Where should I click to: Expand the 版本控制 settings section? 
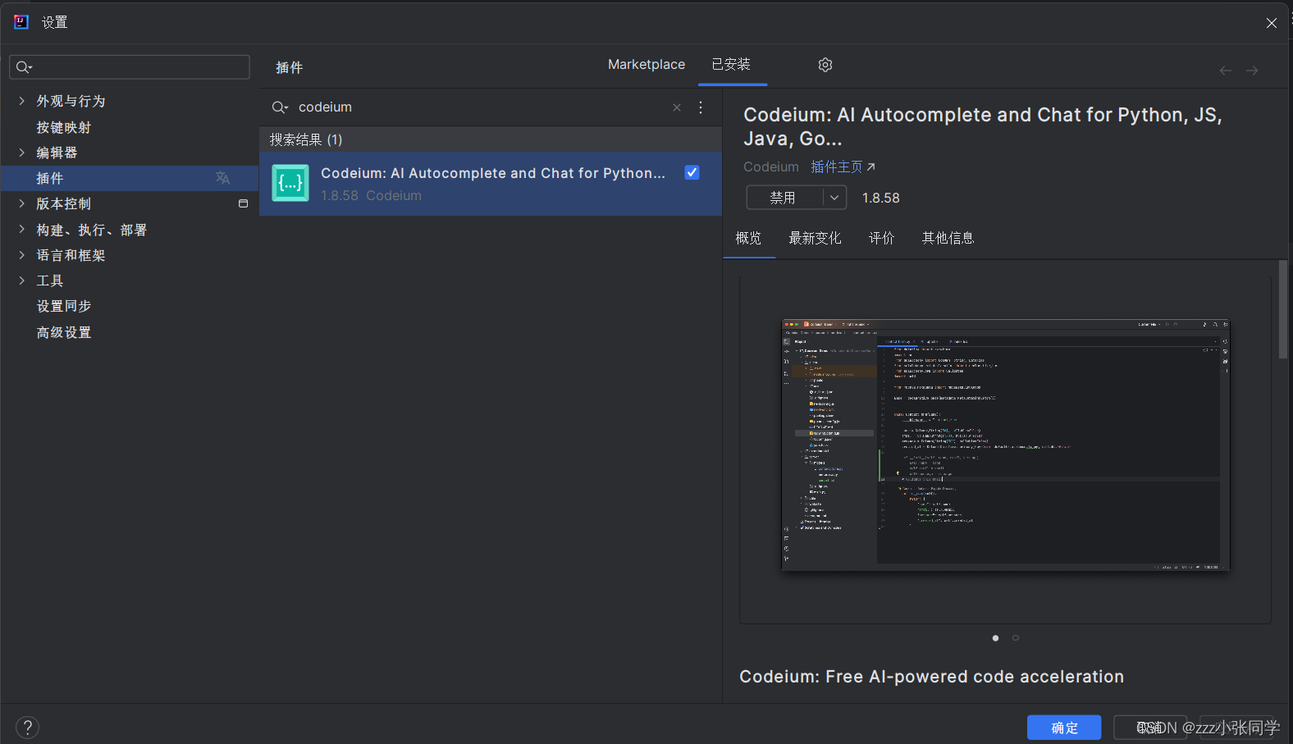click(22, 203)
